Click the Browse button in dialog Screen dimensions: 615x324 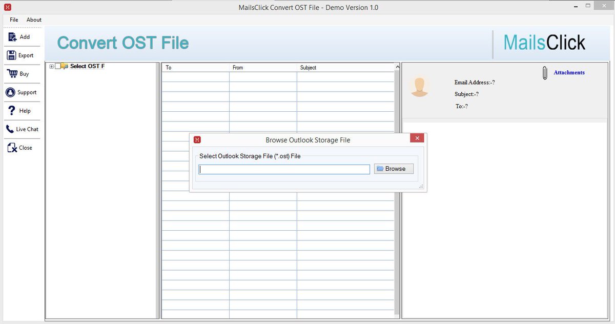pyautogui.click(x=394, y=169)
